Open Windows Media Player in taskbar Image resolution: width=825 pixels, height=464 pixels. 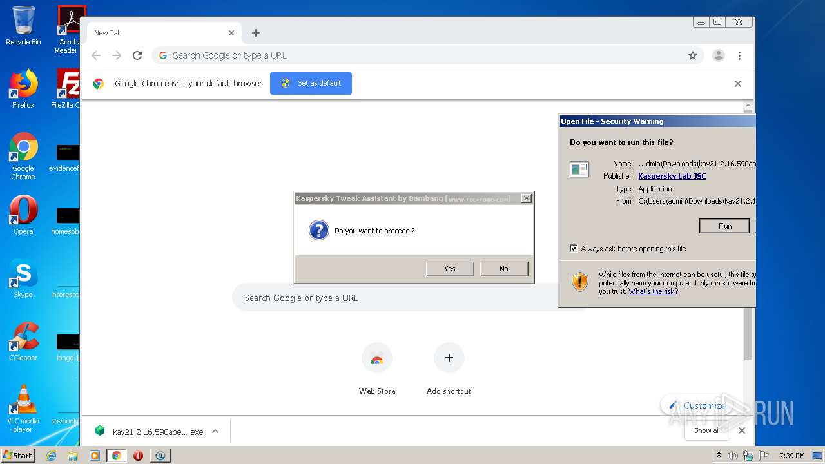pos(95,456)
